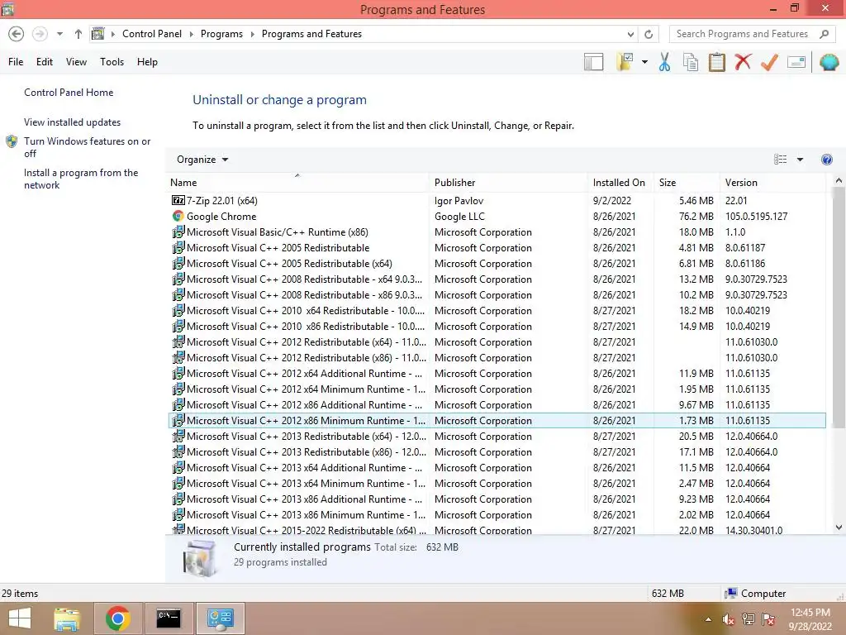Viewport: 846px width, 635px height.
Task: Open File Explorer from the taskbar
Action: [66, 618]
